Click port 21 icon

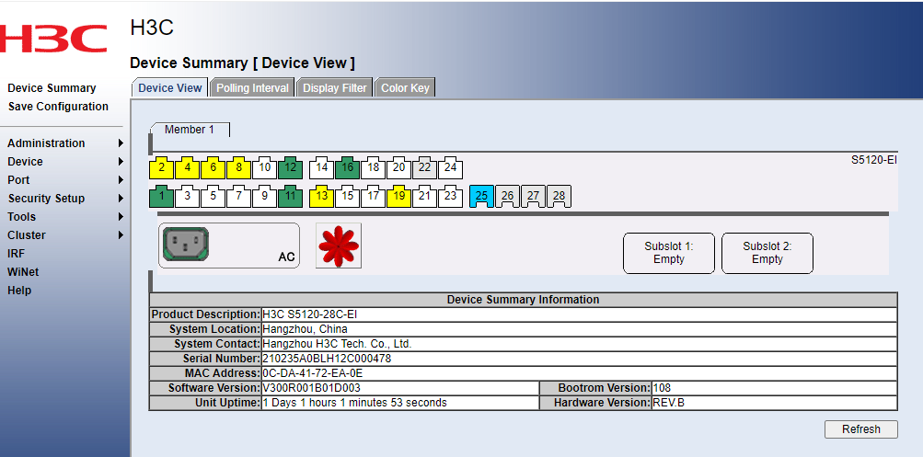pos(425,197)
